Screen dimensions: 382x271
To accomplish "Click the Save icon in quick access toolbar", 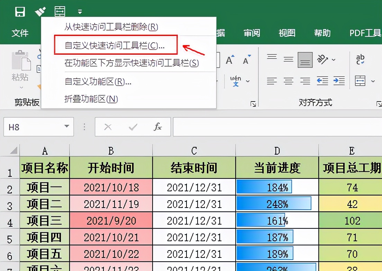I will [20, 11].
